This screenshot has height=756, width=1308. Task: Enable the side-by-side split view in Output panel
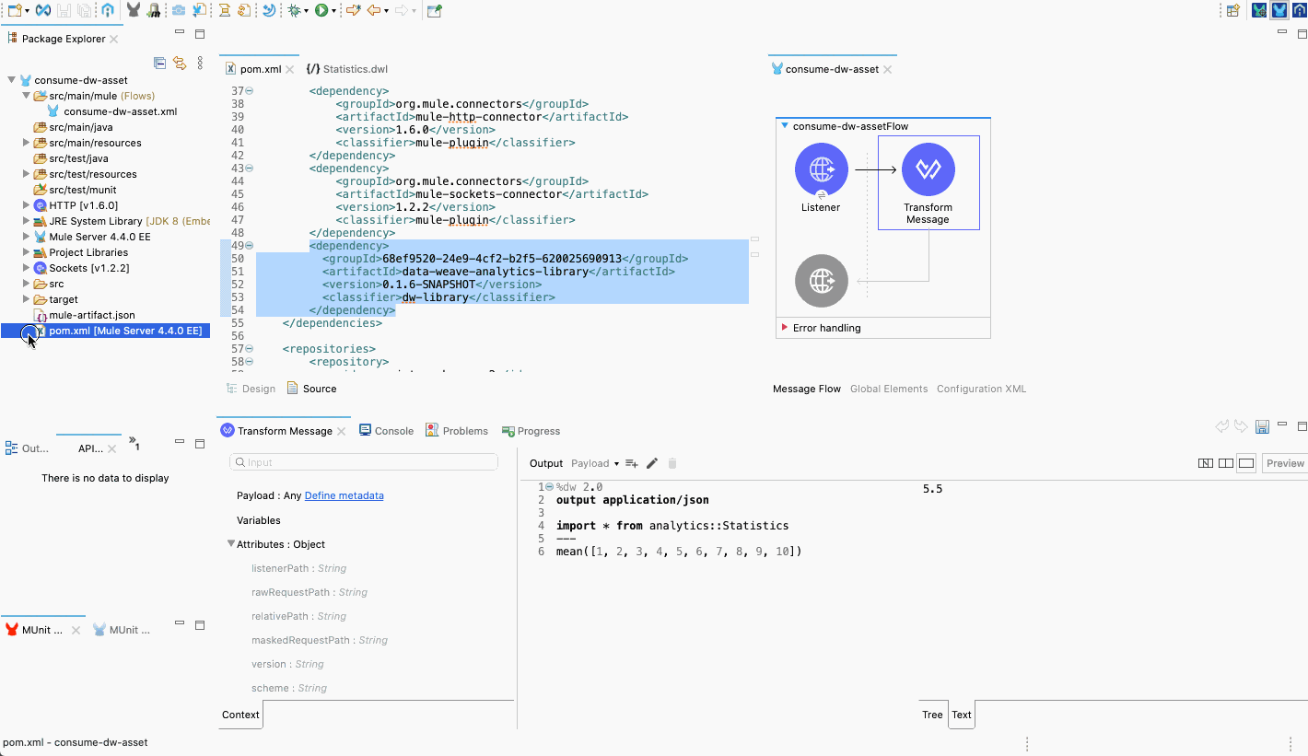[1226, 463]
